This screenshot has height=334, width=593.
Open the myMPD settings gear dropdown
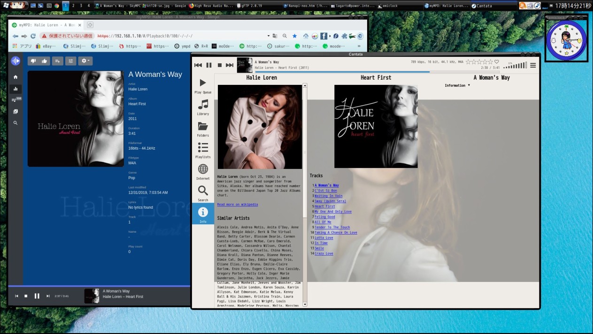[x=85, y=61]
